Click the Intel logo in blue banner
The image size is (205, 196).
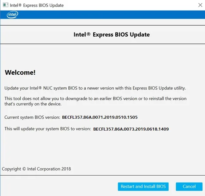[x=12, y=14]
